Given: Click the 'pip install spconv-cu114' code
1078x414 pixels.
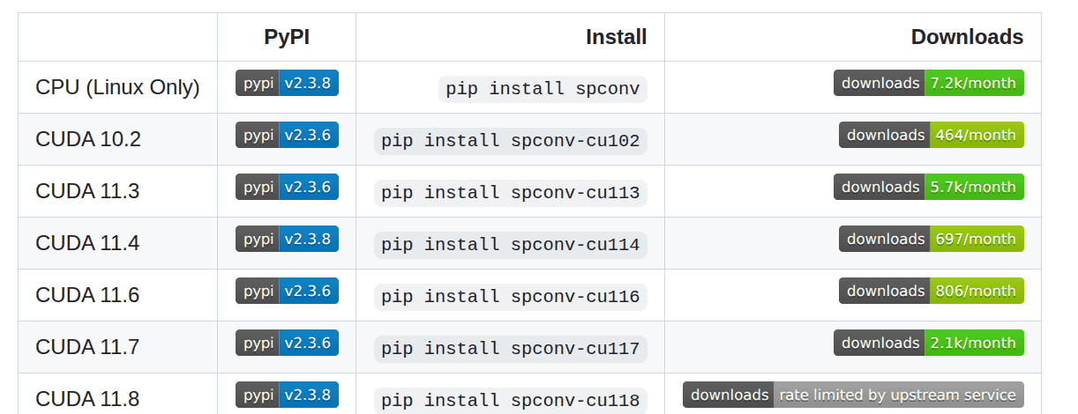Looking at the screenshot, I should [510, 245].
